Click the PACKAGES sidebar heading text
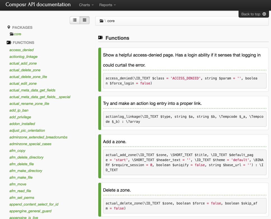The height and width of the screenshot is (219, 271). click(22, 27)
